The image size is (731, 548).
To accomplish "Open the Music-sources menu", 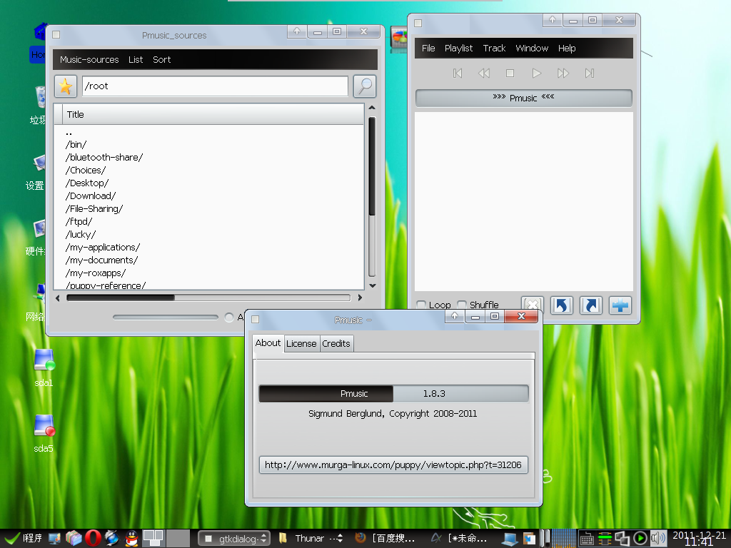I will [89, 60].
